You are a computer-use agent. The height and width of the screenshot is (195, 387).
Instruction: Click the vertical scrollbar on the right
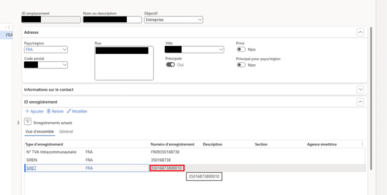click(x=371, y=98)
